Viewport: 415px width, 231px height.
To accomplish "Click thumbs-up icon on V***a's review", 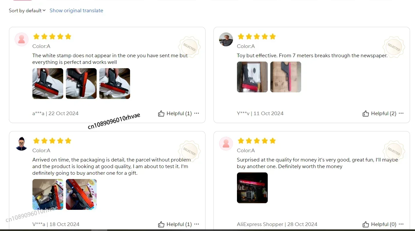I will 161,224.
